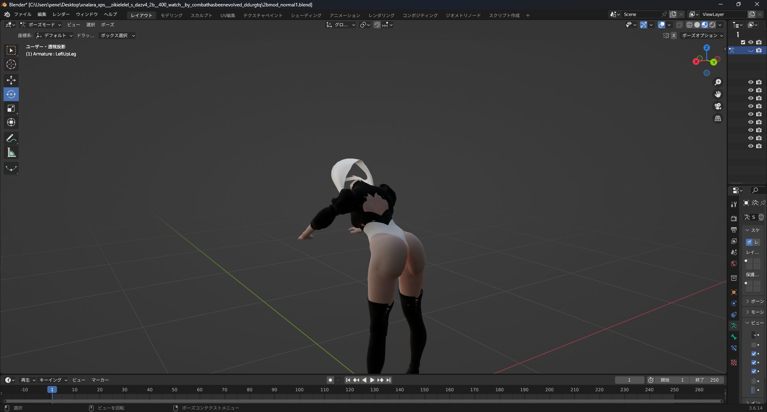
Task: Switch to rendered viewport shading
Action: tap(712, 25)
